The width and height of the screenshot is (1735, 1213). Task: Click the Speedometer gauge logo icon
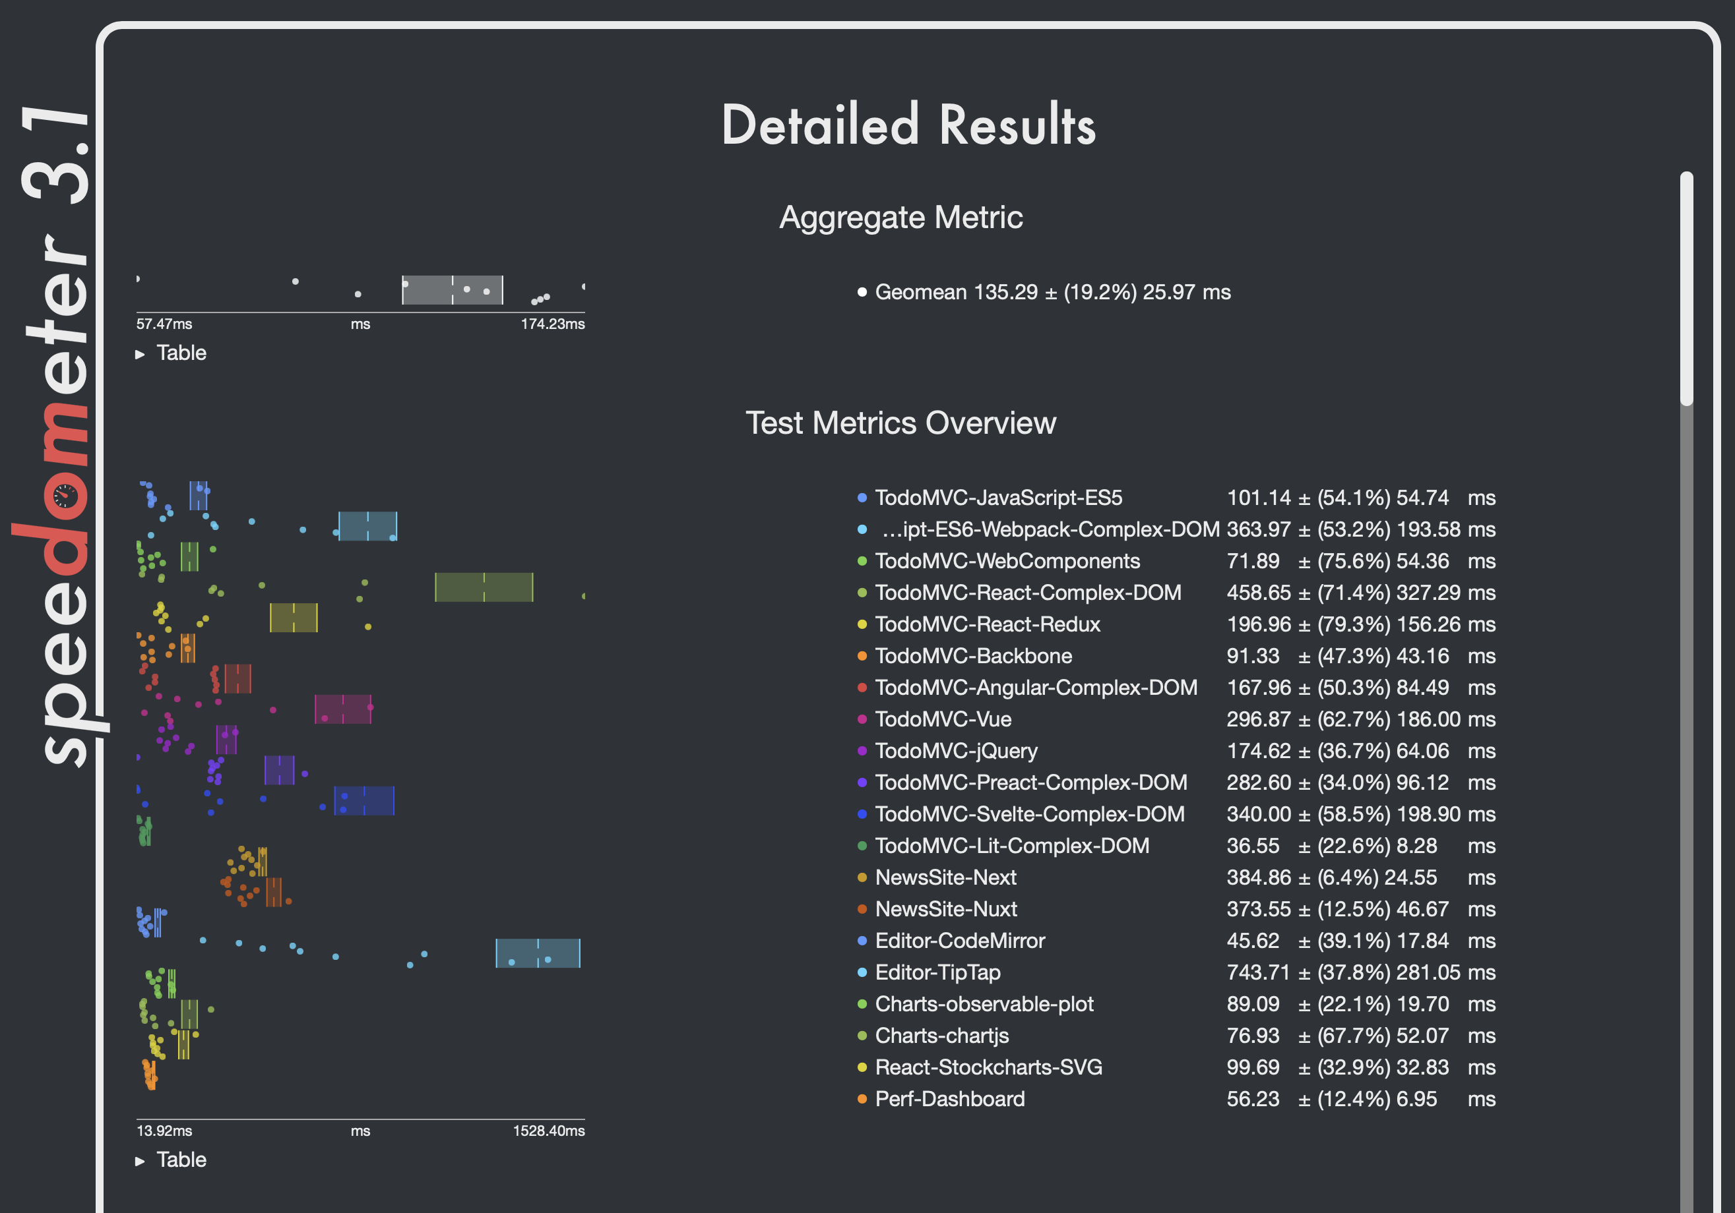[x=66, y=496]
